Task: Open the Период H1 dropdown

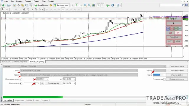Action: pos(159,71)
